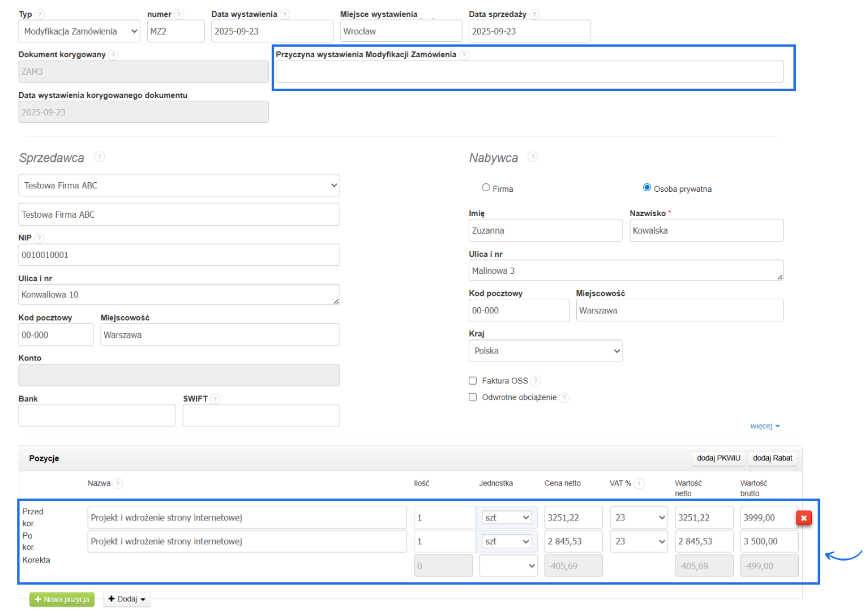This screenshot has width=865, height=611.
Task: Click the help icon next to SWIFT
Action: tap(215, 399)
